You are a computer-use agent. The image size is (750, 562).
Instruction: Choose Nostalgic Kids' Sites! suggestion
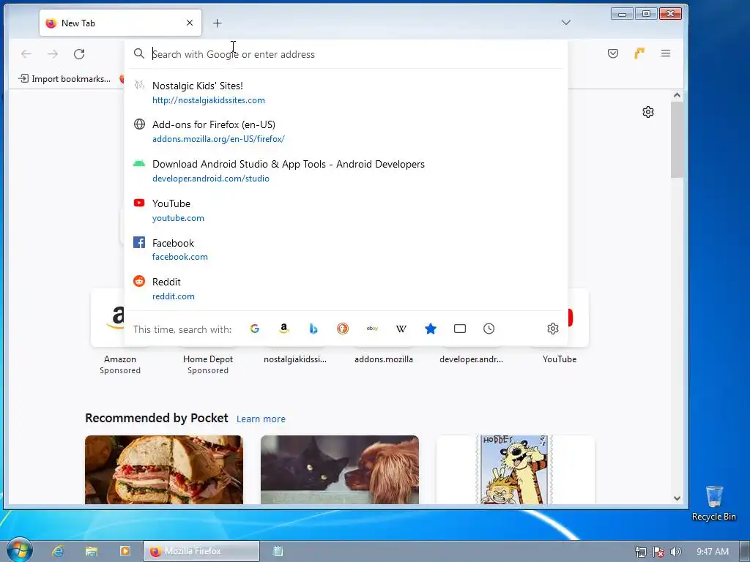pos(346,93)
